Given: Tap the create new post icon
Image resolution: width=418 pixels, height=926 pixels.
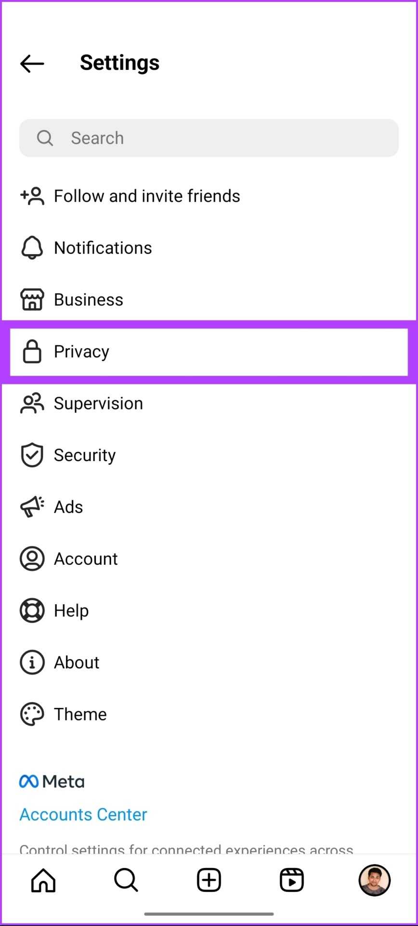Looking at the screenshot, I should click(209, 880).
